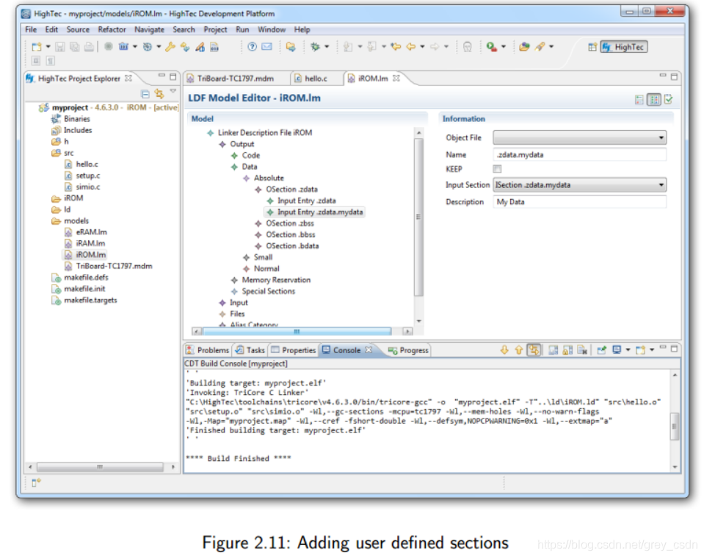Viewport: 704px width, 558px height.
Task: Click the New wizard toolbar icon
Action: click(x=37, y=47)
